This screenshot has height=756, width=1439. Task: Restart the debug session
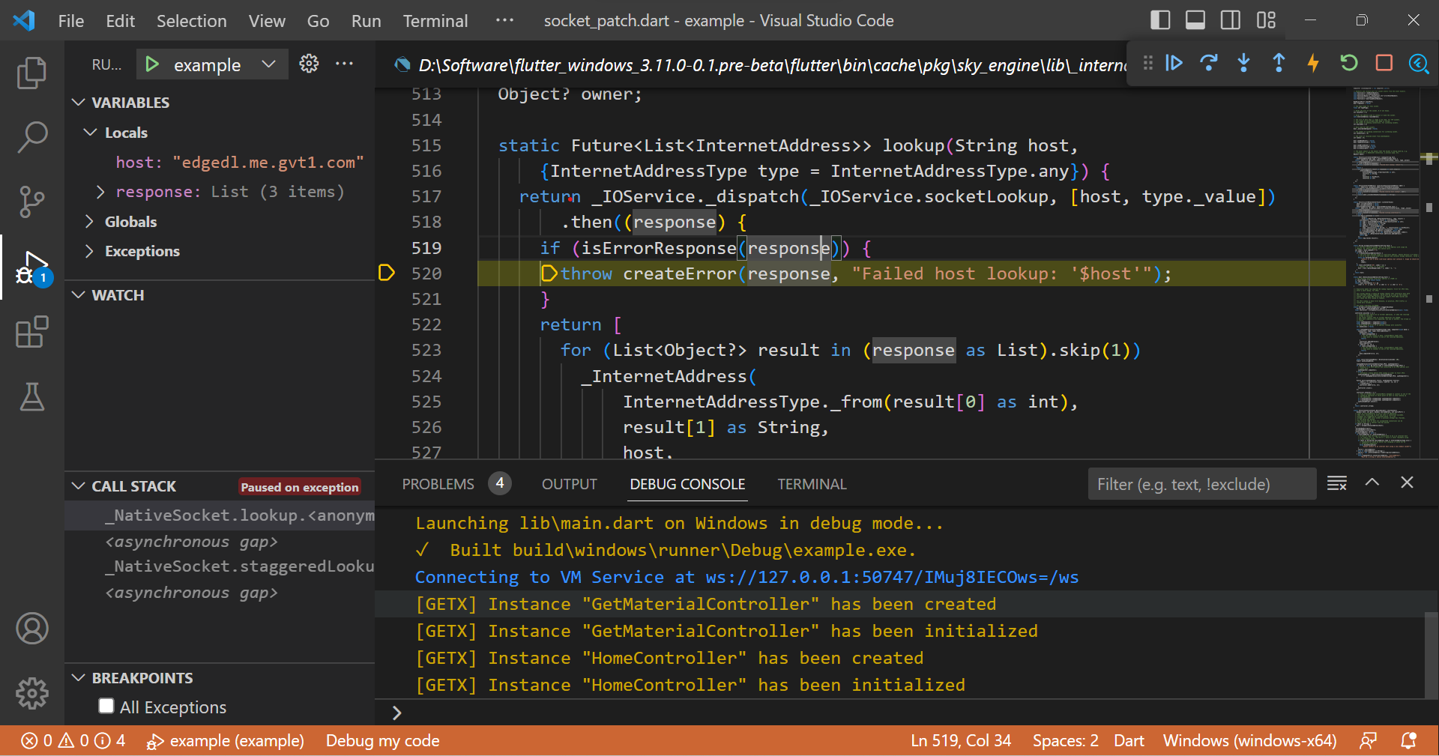[x=1349, y=64]
